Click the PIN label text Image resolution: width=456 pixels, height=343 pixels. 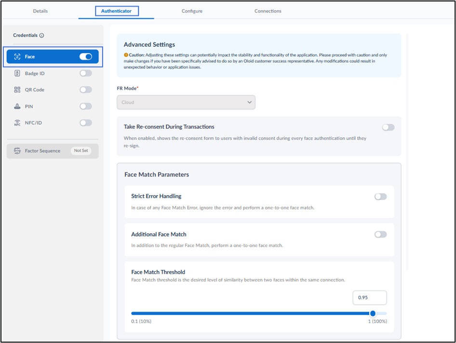[x=29, y=106]
